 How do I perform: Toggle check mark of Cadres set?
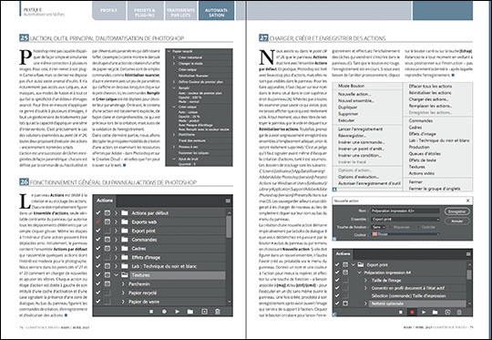tap(97, 248)
